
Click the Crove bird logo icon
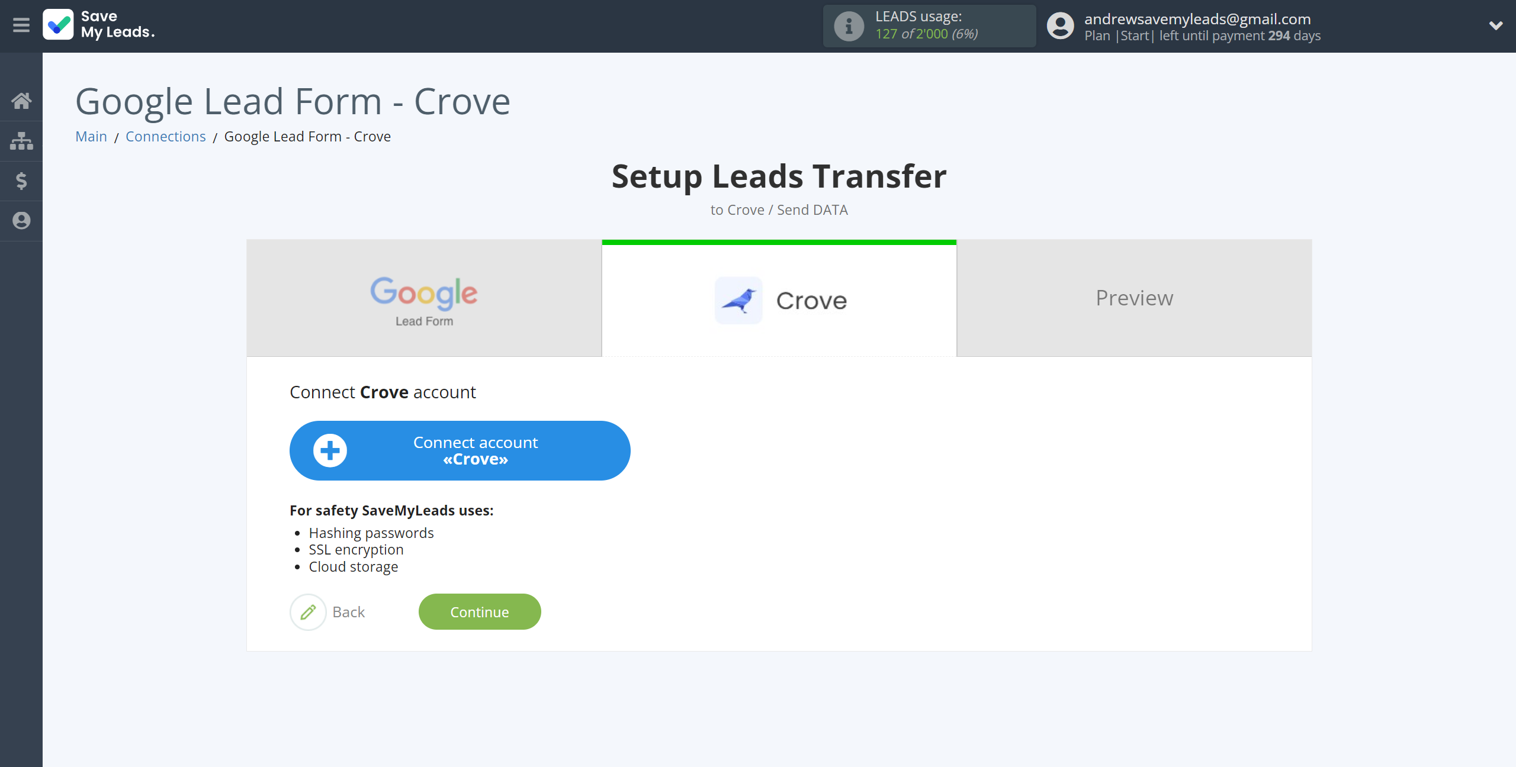point(740,299)
